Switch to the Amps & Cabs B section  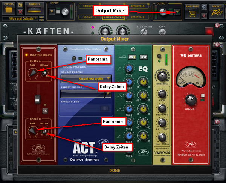114,17
